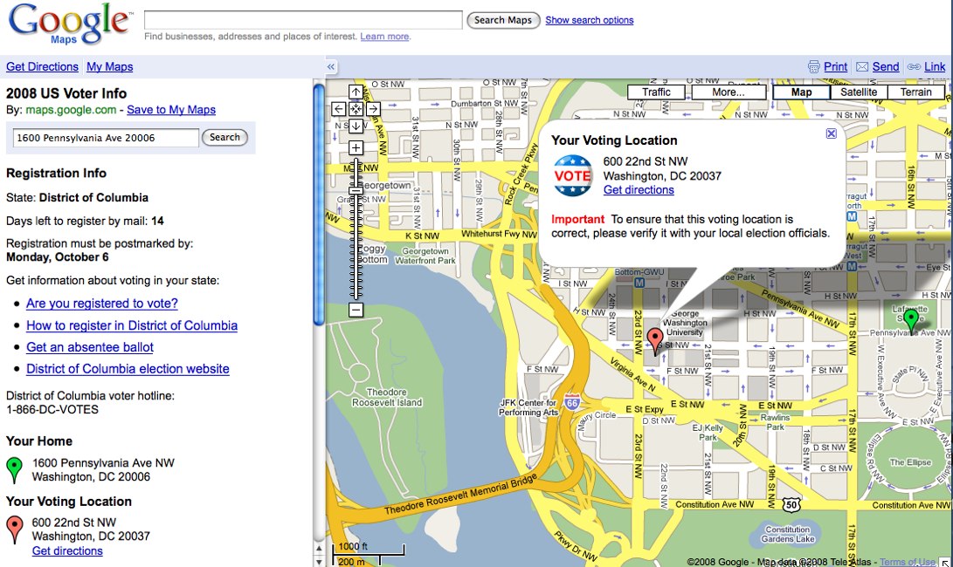Open Get an absentee ballot link

[90, 347]
